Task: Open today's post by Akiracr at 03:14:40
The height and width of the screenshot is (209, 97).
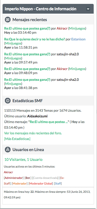Action: pyautogui.click(x=27, y=28)
